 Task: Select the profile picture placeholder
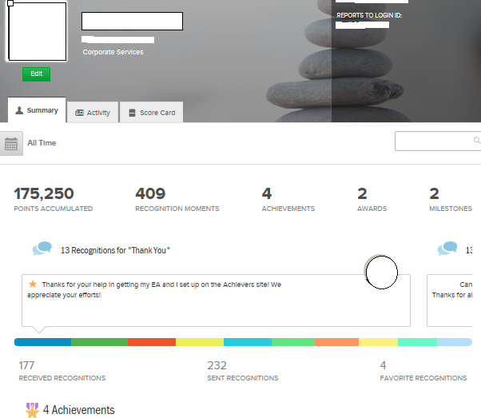point(37,31)
